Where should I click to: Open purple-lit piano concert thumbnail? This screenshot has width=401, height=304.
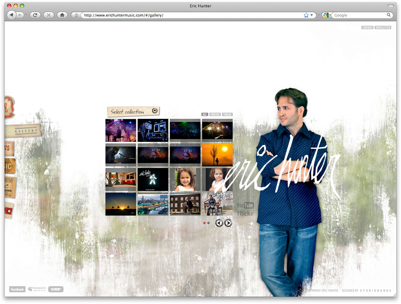point(121,131)
